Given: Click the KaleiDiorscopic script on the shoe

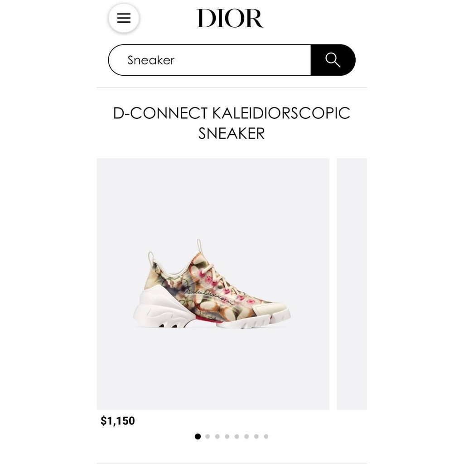Looking at the screenshot, I should pyautogui.click(x=208, y=296).
